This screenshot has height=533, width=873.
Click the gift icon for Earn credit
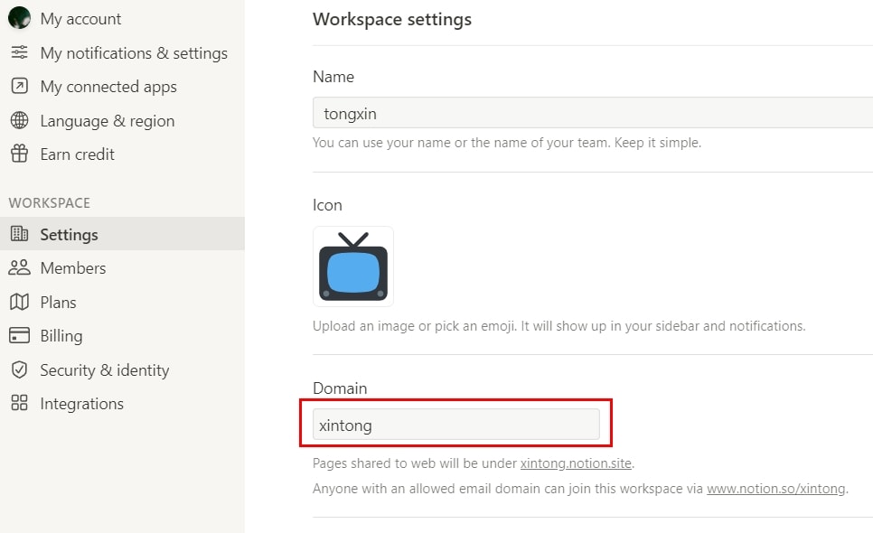click(20, 154)
